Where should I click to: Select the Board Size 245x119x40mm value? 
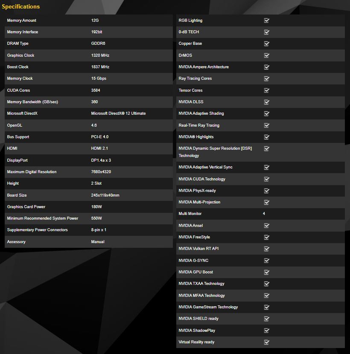(x=105, y=195)
